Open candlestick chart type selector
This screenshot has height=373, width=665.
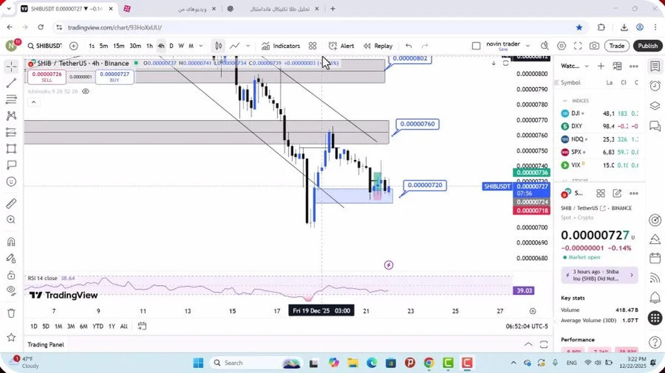(x=219, y=46)
